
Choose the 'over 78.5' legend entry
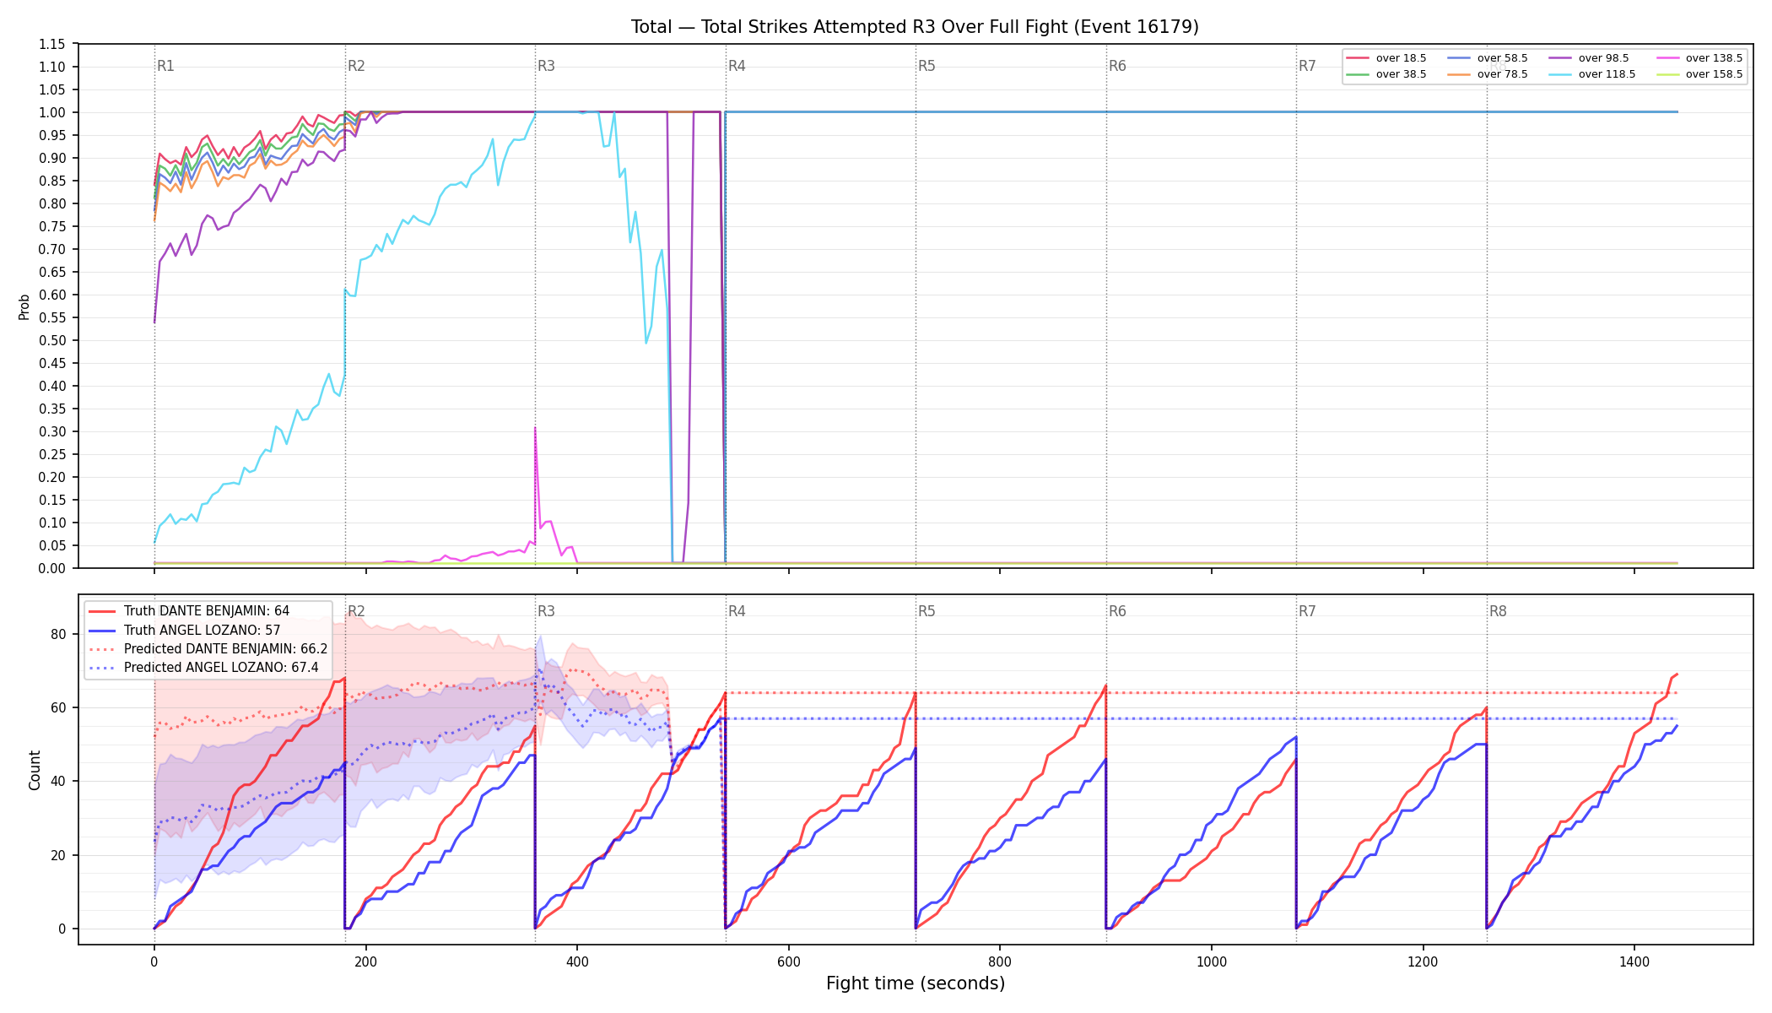1488,74
